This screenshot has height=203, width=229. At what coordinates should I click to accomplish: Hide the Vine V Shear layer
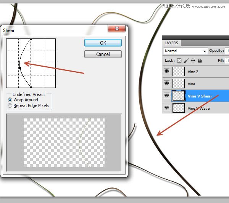pyautogui.click(x=167, y=96)
